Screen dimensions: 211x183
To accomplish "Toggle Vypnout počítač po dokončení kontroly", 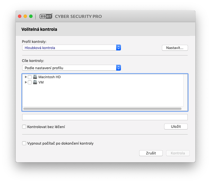I will (24, 143).
